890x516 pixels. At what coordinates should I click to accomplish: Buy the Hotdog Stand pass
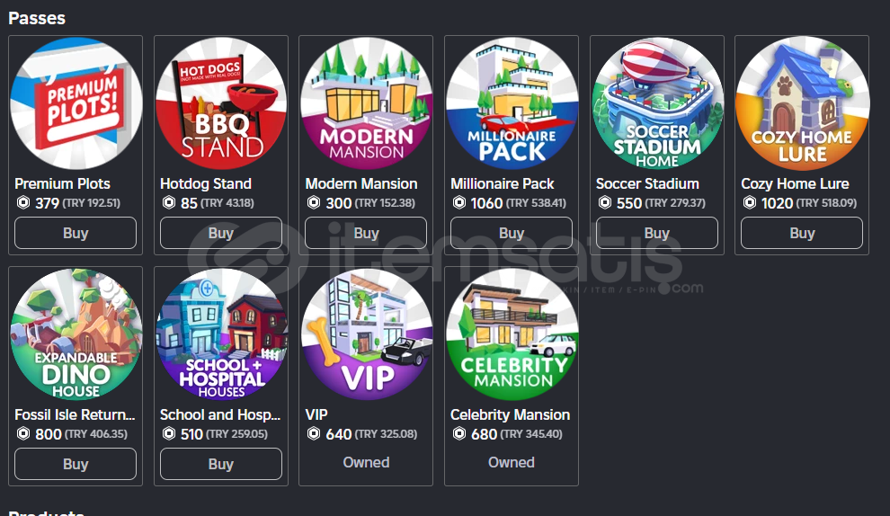point(221,233)
